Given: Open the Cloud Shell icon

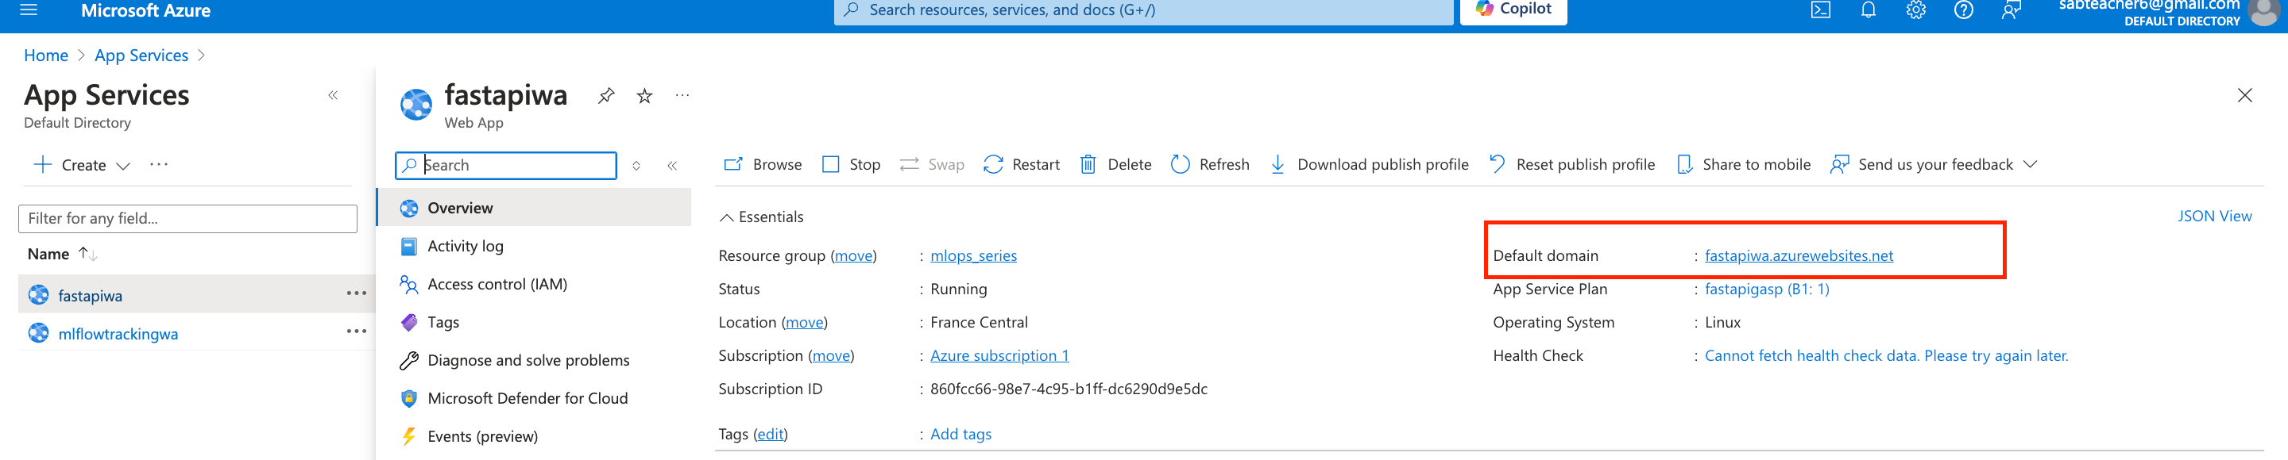Looking at the screenshot, I should point(1820,10).
